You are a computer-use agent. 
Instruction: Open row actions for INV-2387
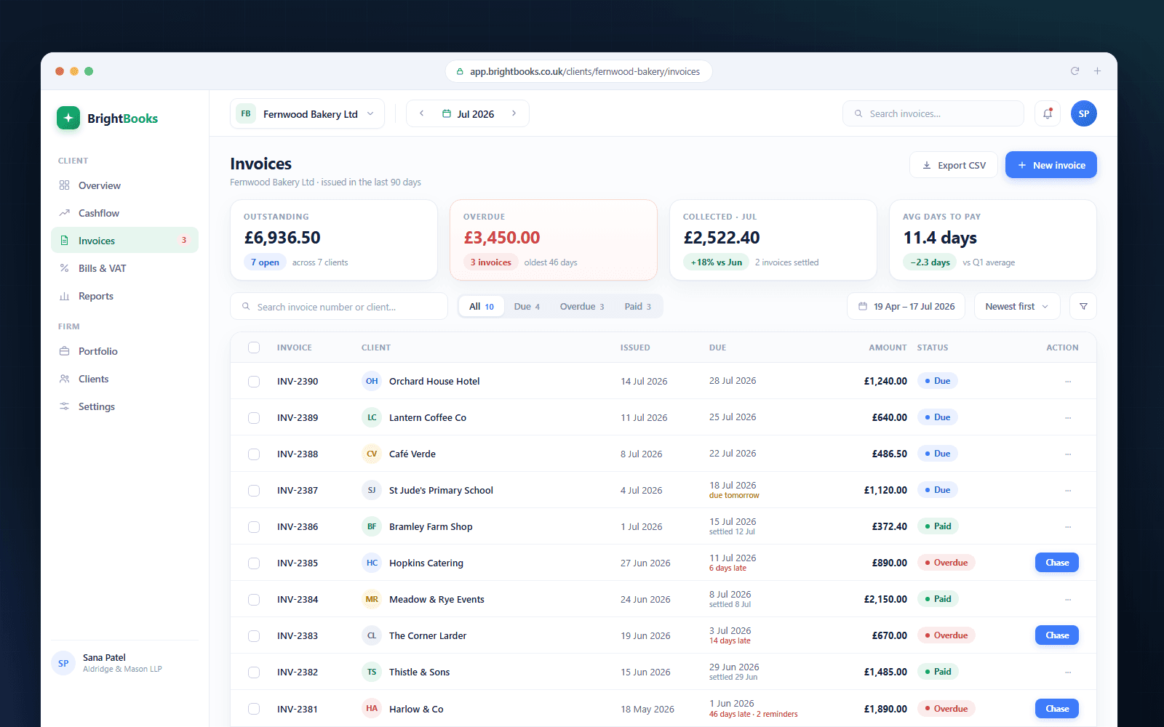[1068, 490]
